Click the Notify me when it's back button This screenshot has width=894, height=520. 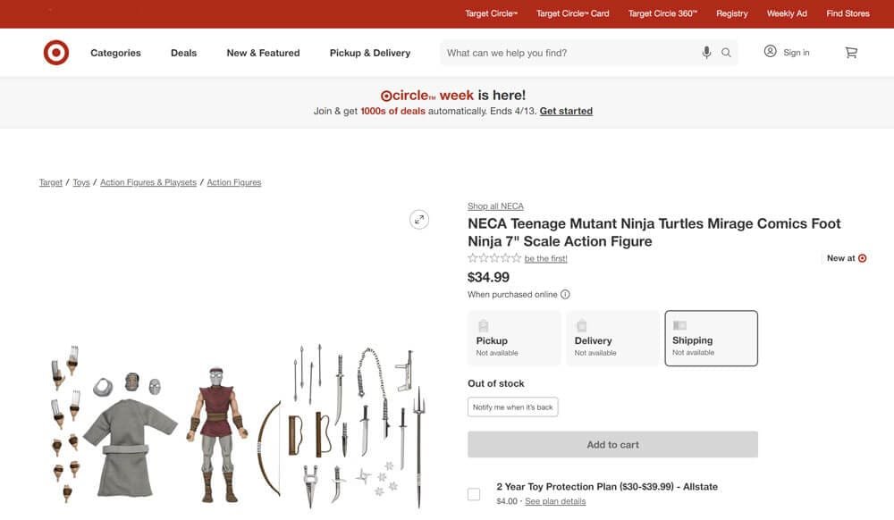512,406
